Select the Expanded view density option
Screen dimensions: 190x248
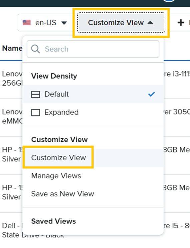pyautogui.click(x=93, y=113)
